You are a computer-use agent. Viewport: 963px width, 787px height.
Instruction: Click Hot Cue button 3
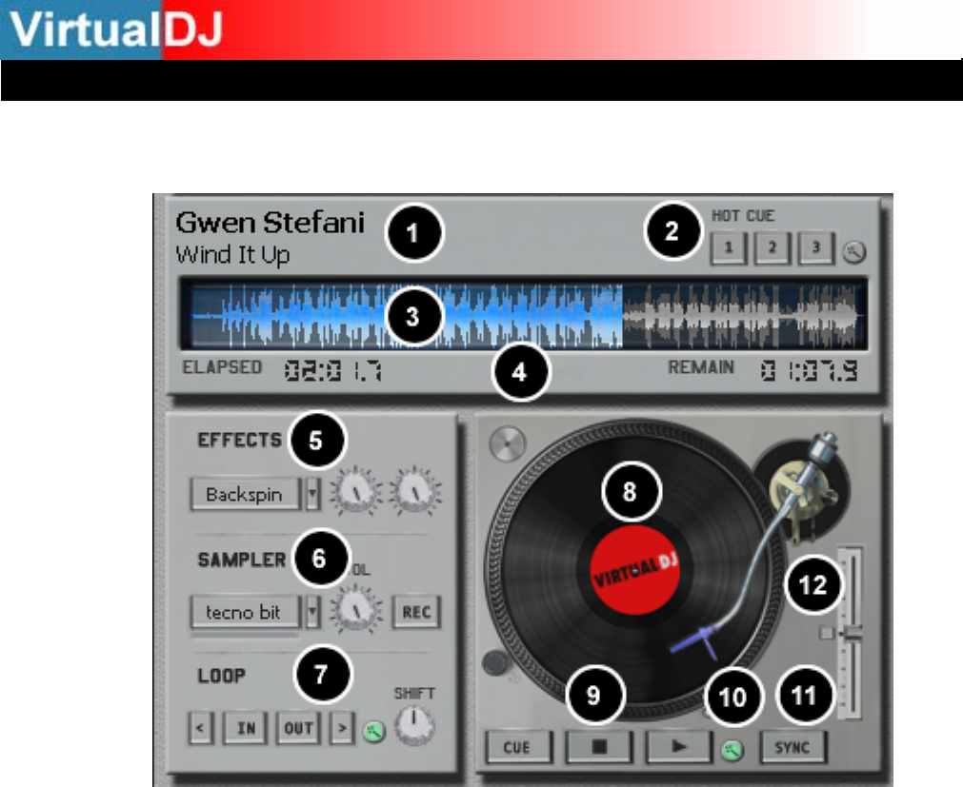click(815, 247)
